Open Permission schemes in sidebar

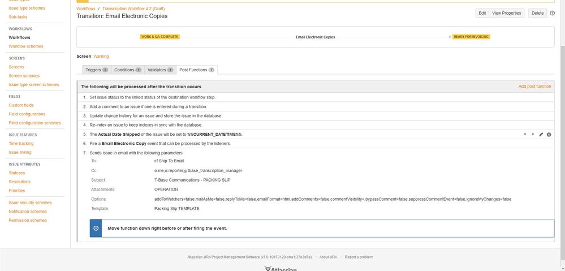coord(28,221)
